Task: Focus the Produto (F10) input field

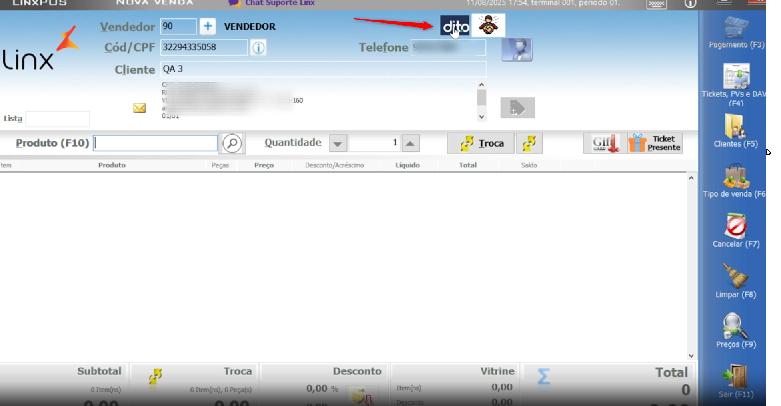Action: [x=156, y=143]
